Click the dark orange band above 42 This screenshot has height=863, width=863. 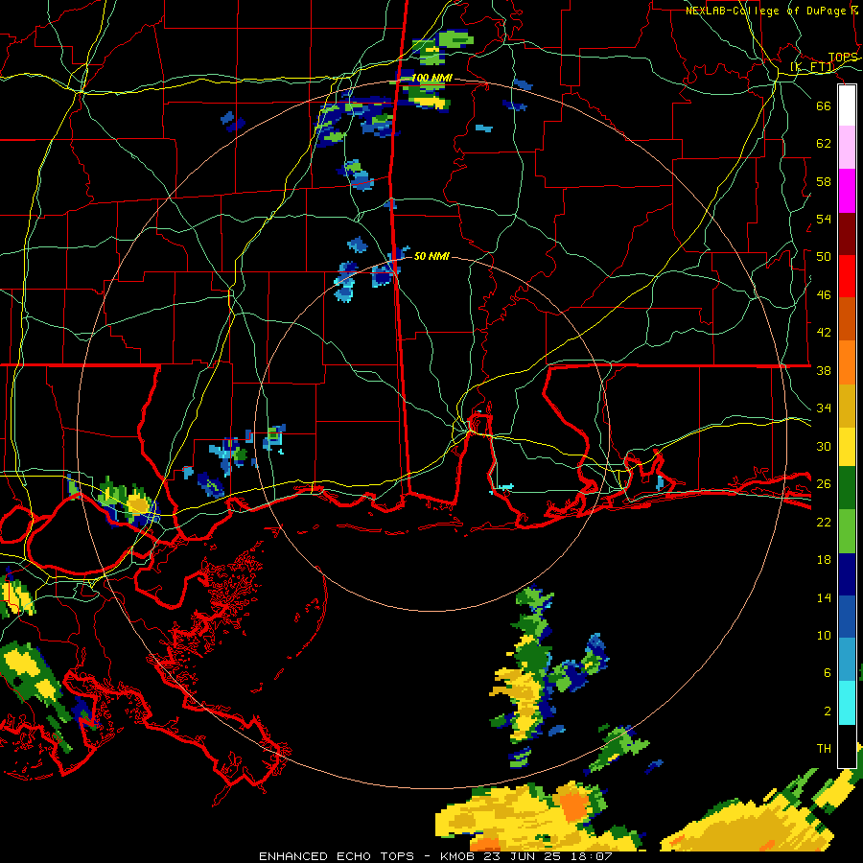[847, 318]
